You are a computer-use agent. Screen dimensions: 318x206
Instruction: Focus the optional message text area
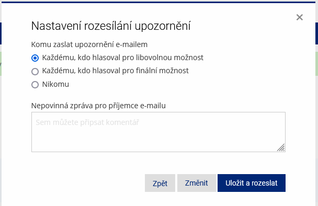tap(158, 132)
